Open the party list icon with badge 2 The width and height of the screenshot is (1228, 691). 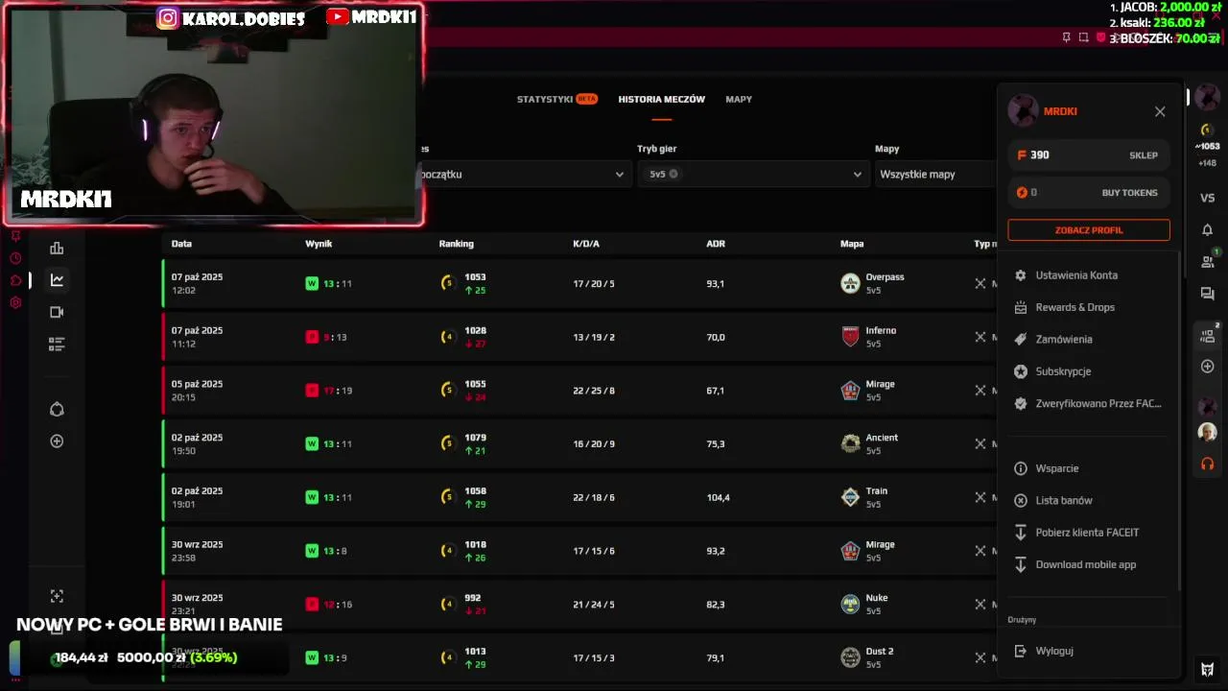click(1208, 335)
